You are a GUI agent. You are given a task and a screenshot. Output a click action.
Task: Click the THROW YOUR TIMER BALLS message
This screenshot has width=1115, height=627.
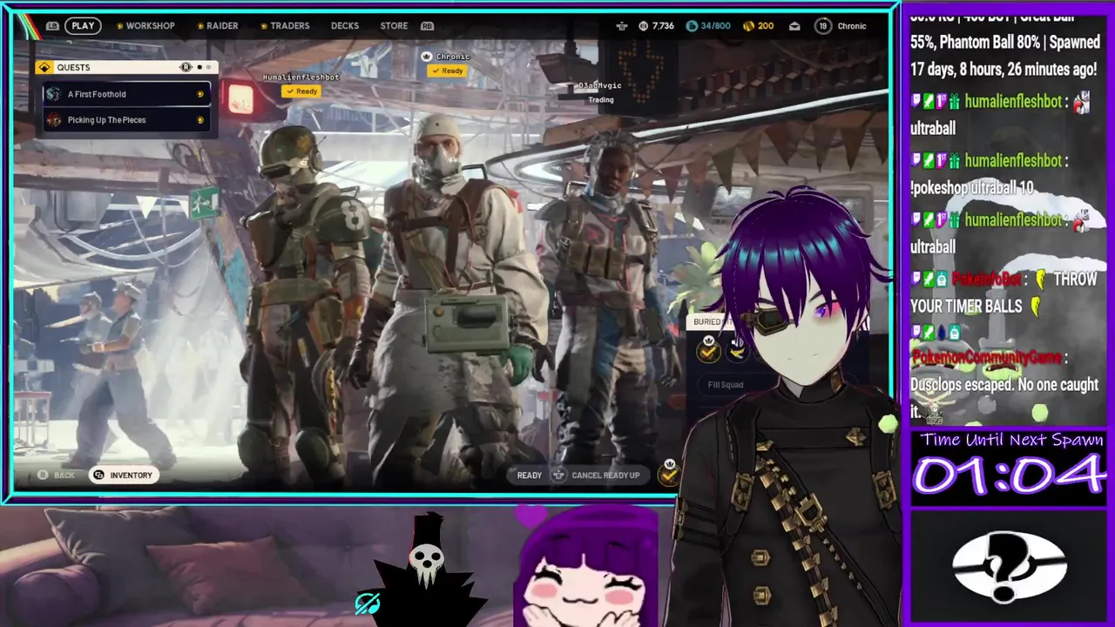(1003, 293)
